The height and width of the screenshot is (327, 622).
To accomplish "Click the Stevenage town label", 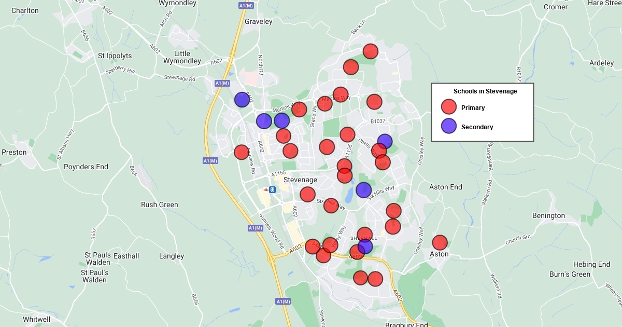I will point(300,180).
